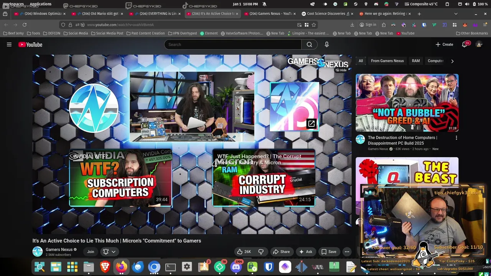Sign in to Firefox account
The height and width of the screenshot is (276, 491).
(x=367, y=25)
